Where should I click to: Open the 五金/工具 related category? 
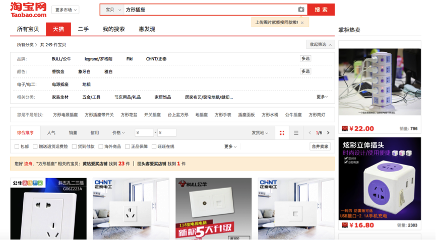(91, 97)
